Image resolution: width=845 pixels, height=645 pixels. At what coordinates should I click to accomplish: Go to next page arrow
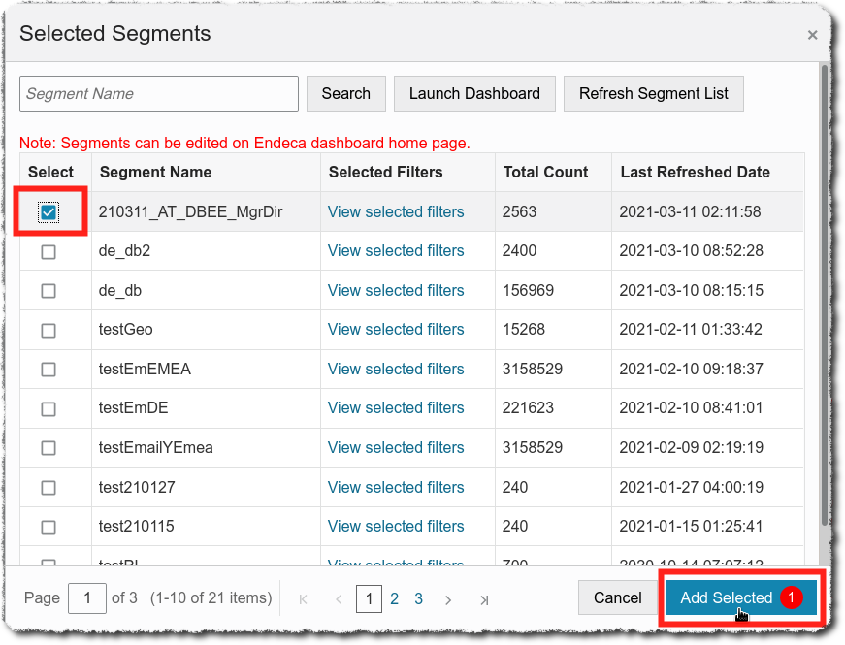[448, 599]
